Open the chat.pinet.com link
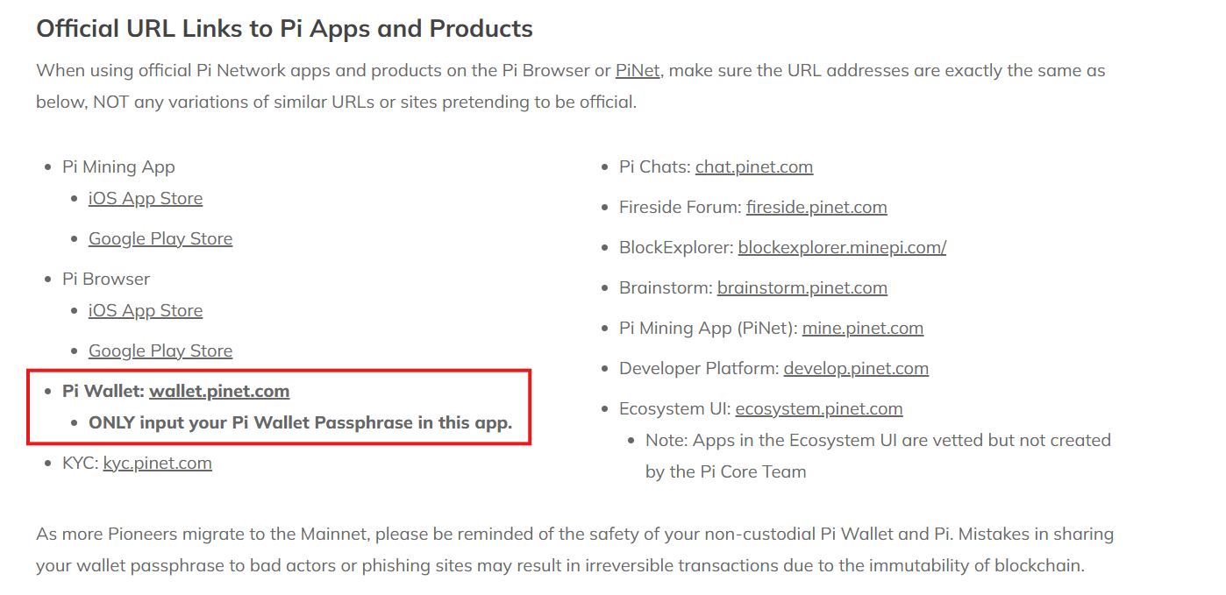This screenshot has height=595, width=1226. click(x=754, y=167)
